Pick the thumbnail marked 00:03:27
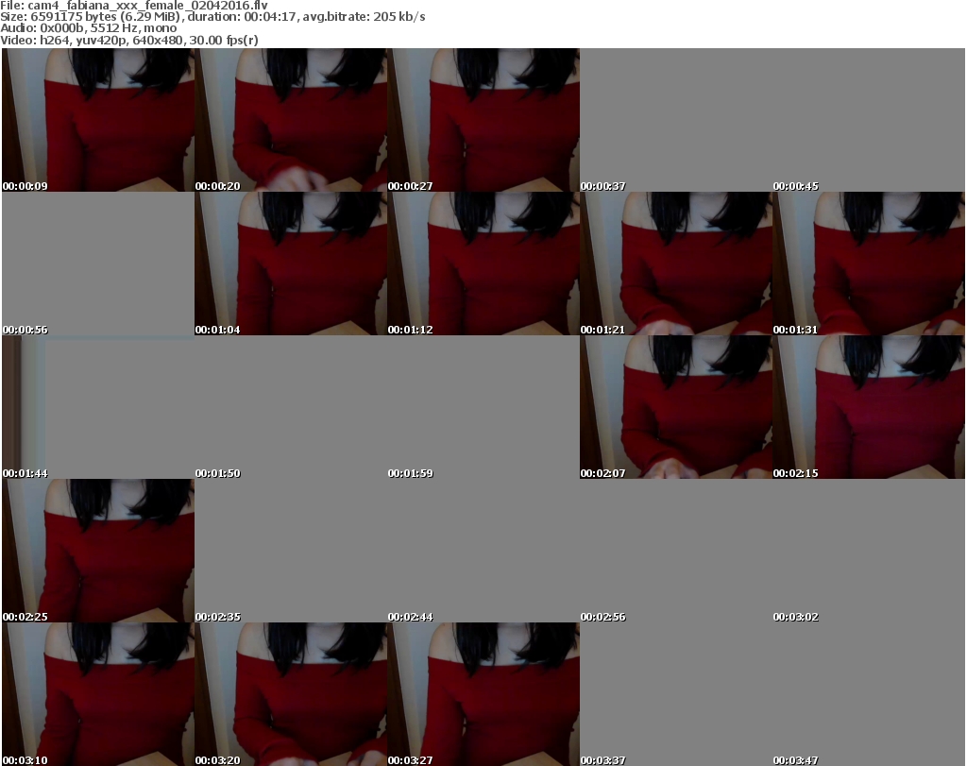Screen dimensions: 967x766 pos(483,694)
